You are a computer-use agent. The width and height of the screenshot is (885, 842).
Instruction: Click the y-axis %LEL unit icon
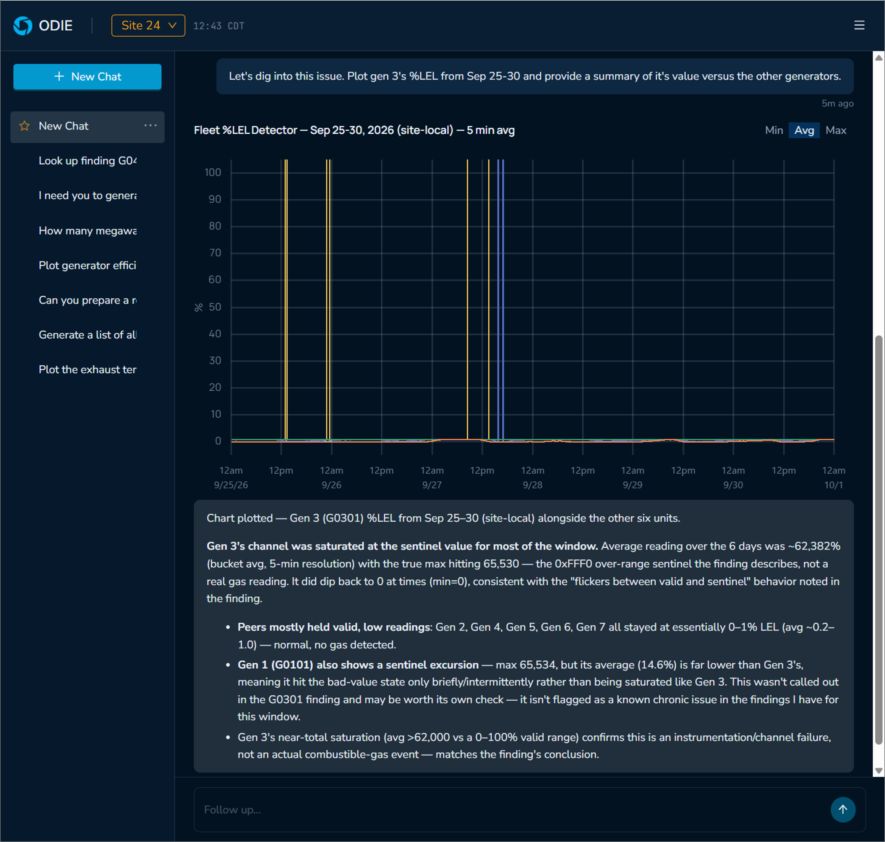click(x=199, y=307)
